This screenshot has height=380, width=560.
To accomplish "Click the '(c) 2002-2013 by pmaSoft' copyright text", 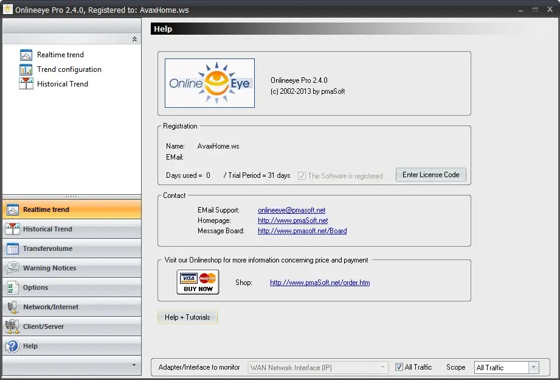I will point(308,91).
